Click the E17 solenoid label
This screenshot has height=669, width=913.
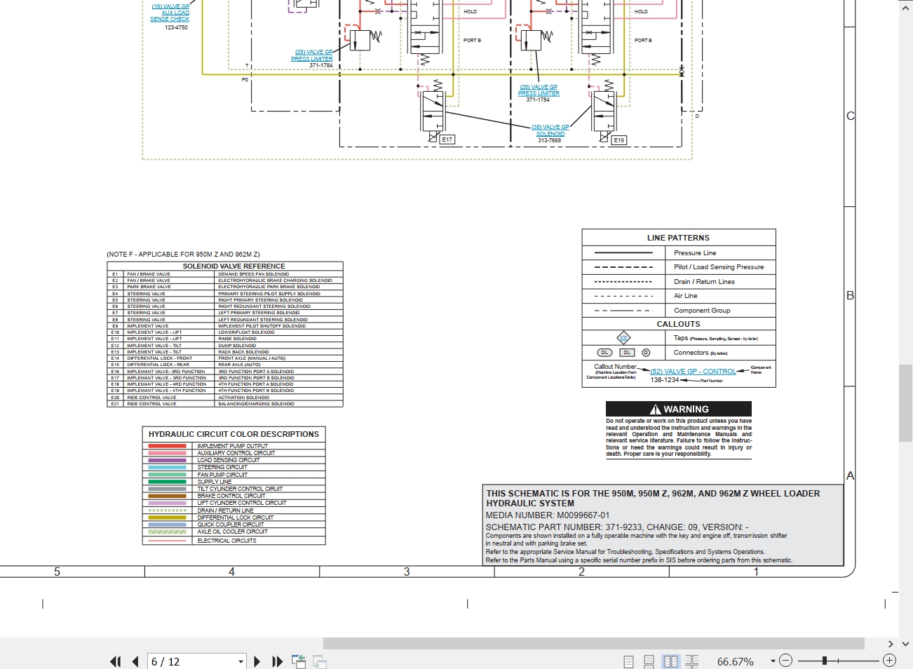[x=447, y=140]
